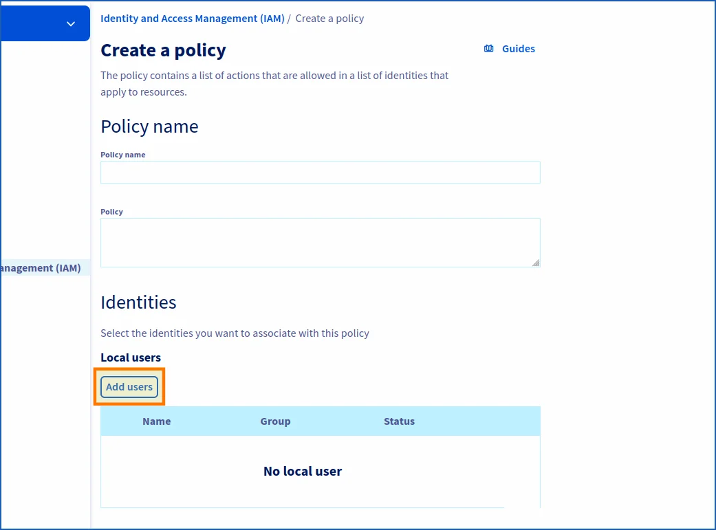The image size is (716, 530).
Task: Open the Guides book icon
Action: point(488,48)
